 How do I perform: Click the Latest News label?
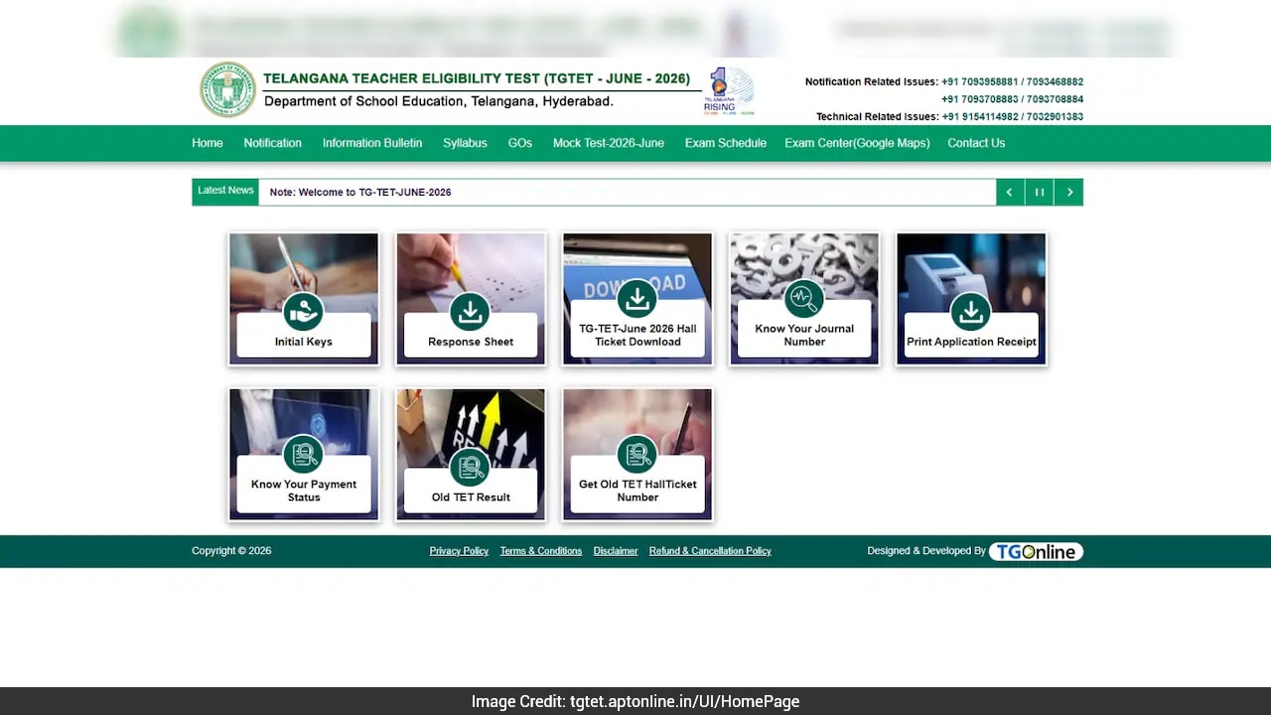[225, 191]
